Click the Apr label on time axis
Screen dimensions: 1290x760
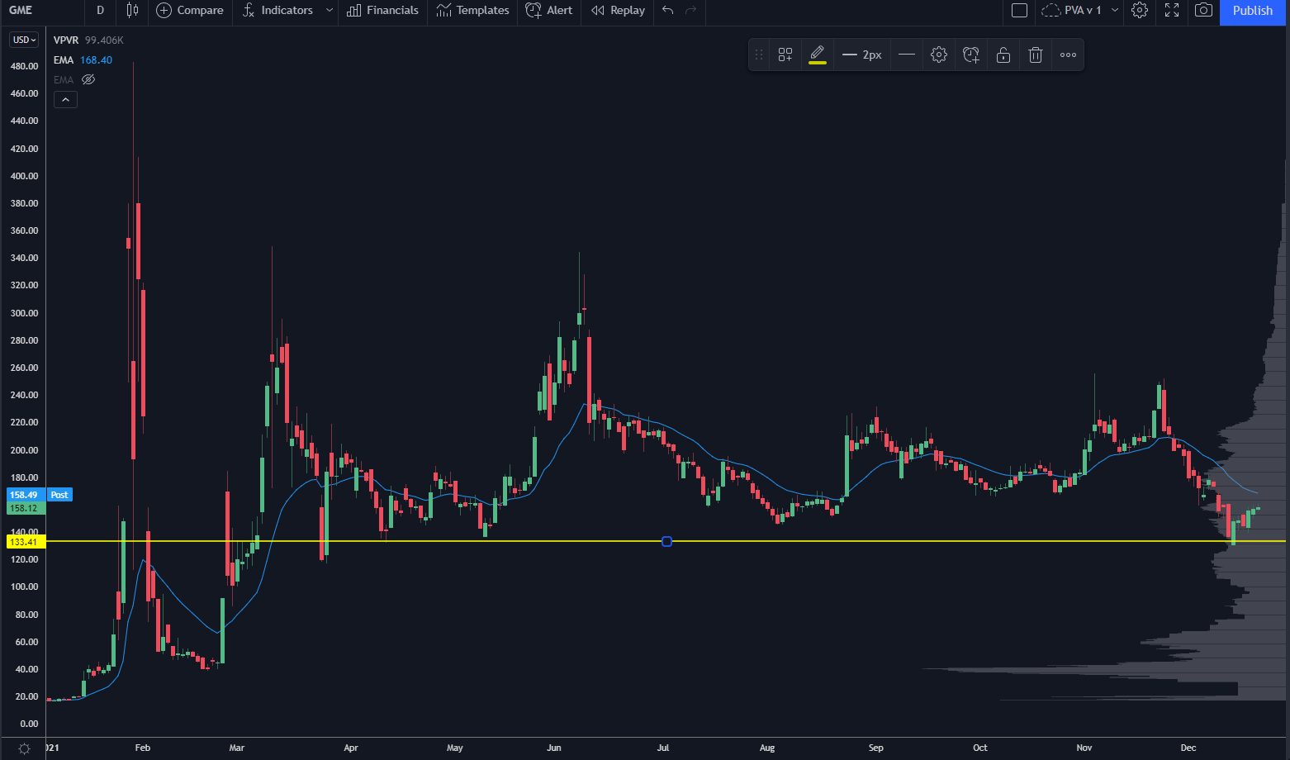point(351,748)
